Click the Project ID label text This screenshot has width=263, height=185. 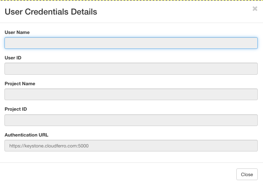(16, 109)
